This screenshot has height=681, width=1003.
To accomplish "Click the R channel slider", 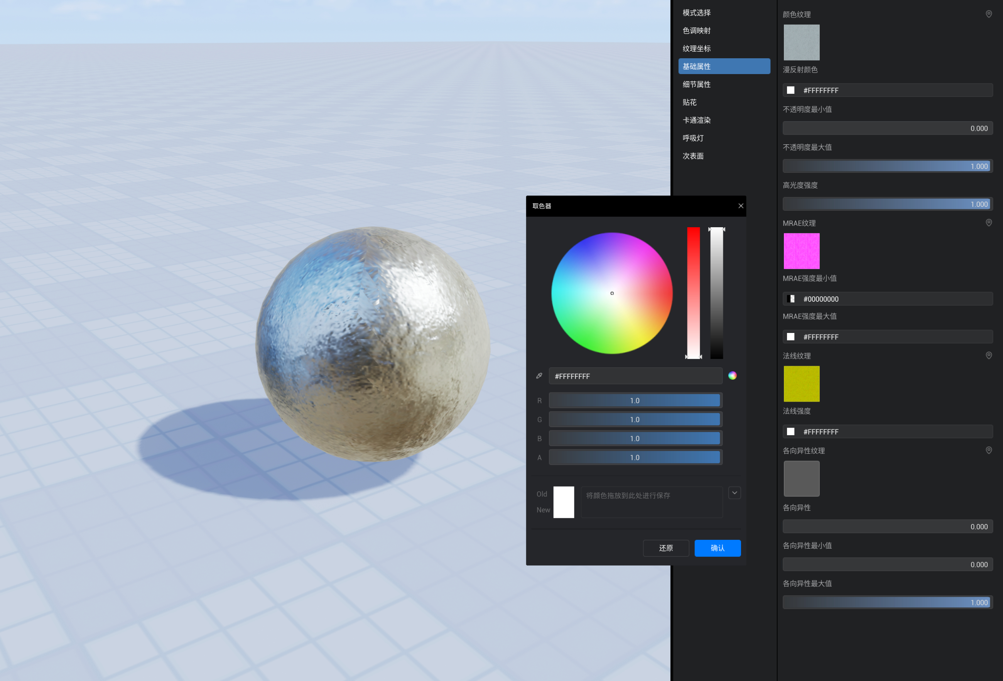I will coord(635,400).
